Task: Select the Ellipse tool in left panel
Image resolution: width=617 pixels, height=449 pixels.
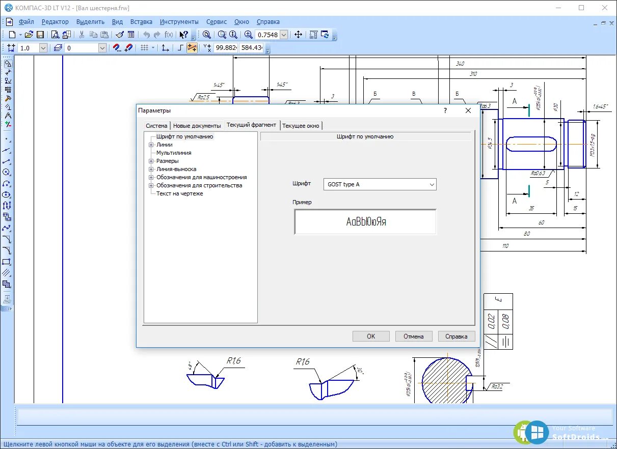Action: [x=7, y=194]
